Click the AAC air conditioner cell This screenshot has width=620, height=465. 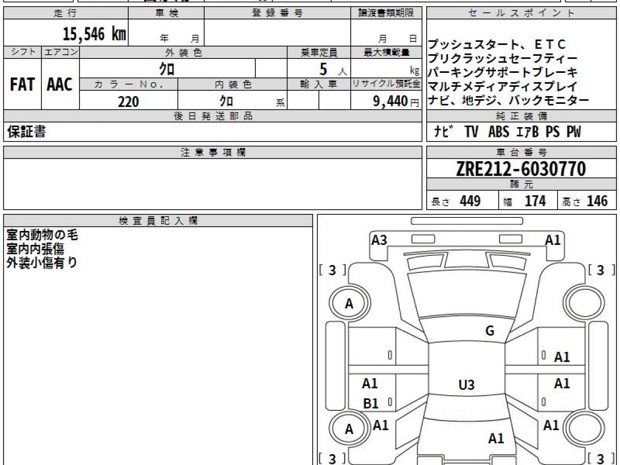coord(60,84)
